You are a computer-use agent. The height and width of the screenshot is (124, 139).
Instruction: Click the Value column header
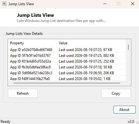(91, 43)
